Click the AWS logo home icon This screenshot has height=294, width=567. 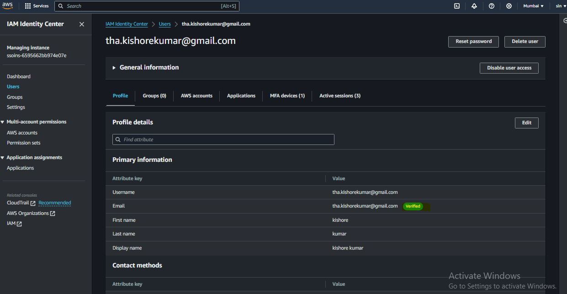7,6
